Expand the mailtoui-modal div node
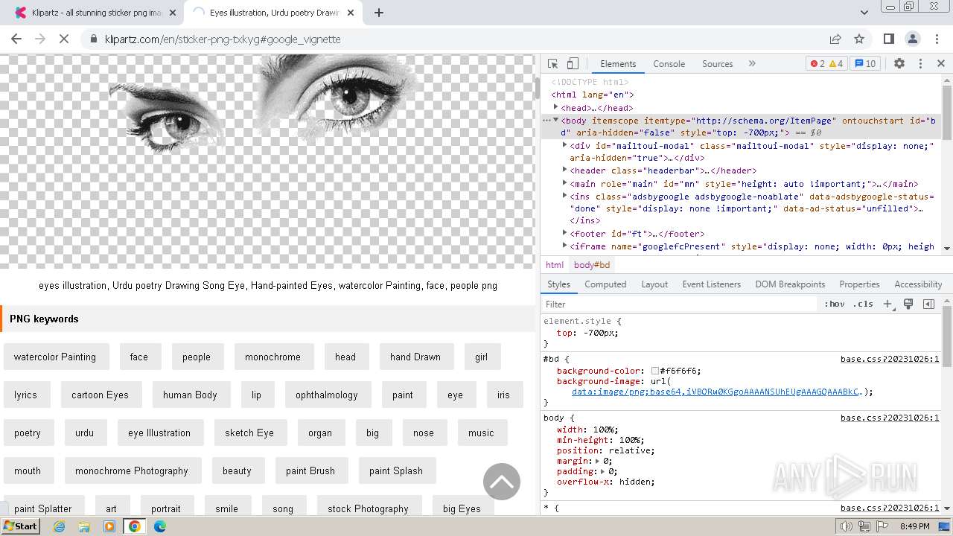The height and width of the screenshot is (536, 953). coord(564,145)
